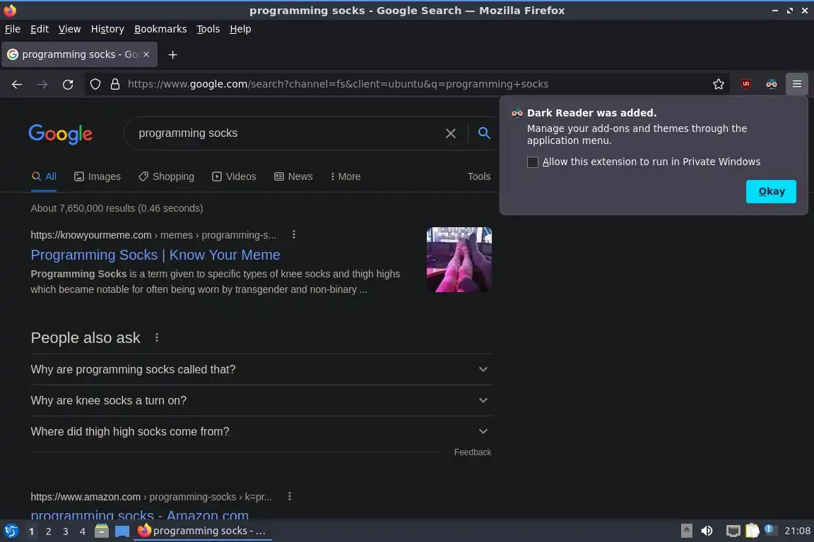Open the file manager from the taskbar
Screen dimensions: 814x542
102,531
